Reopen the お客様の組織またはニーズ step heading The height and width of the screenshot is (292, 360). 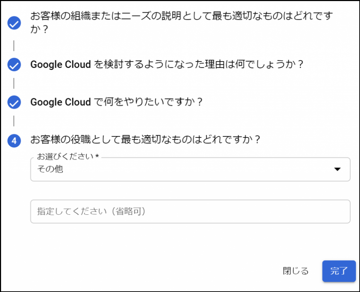pos(181,22)
